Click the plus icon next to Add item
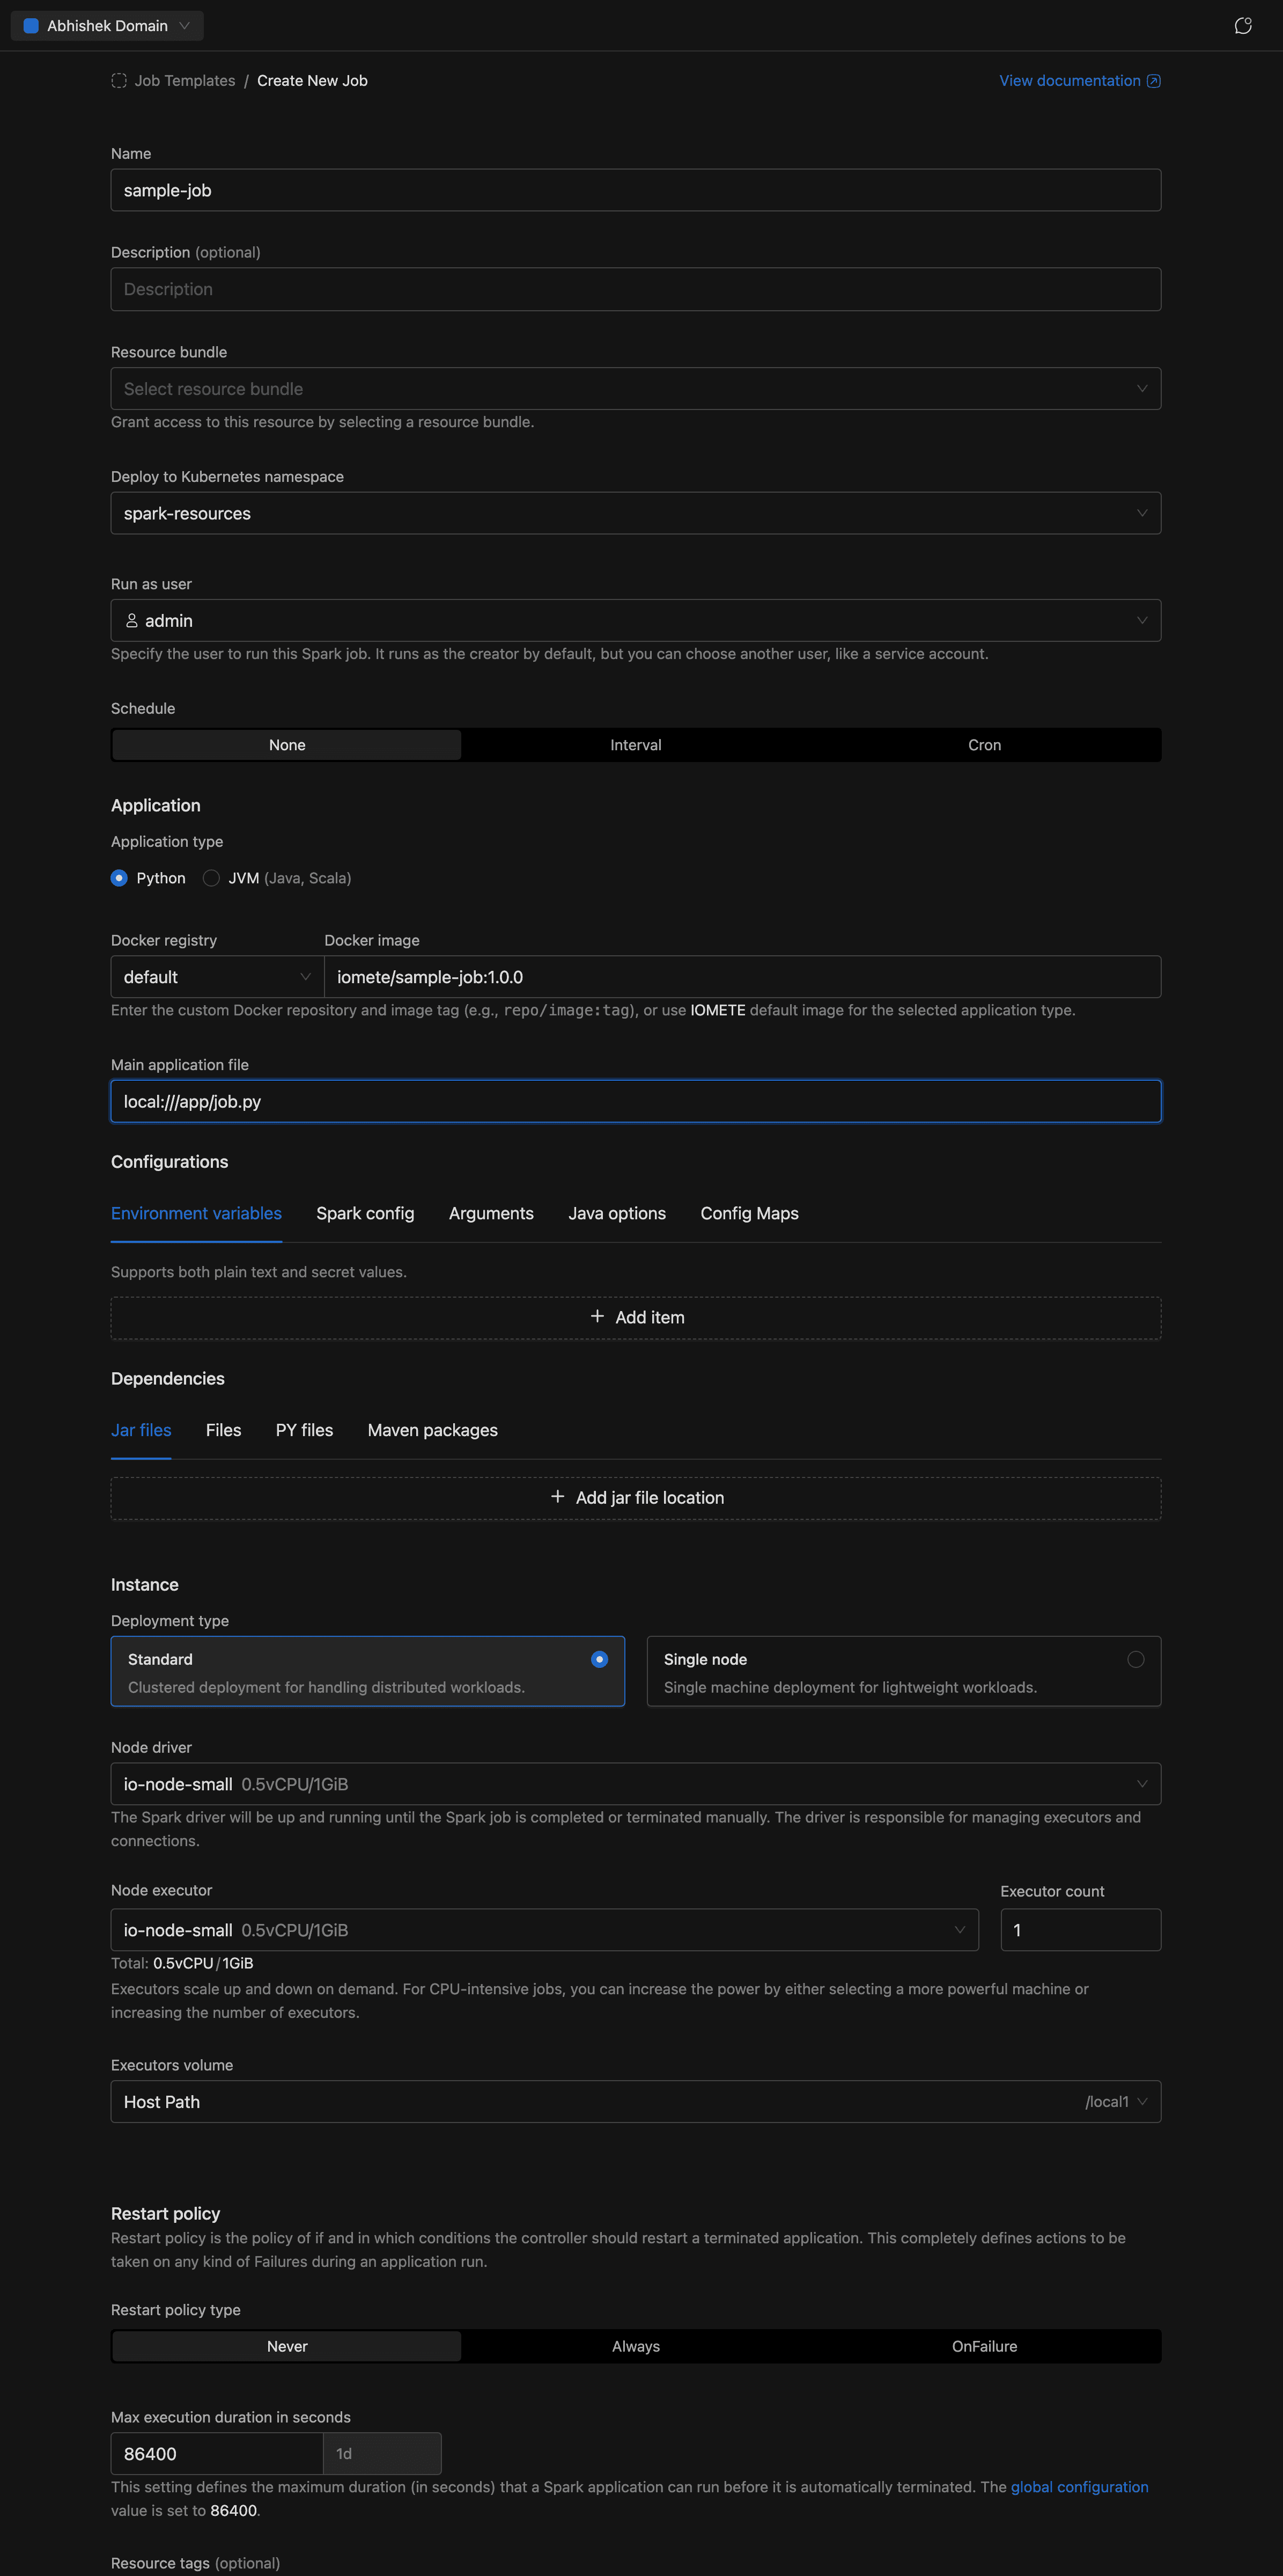Screen dimensions: 1283x2576 point(596,1317)
